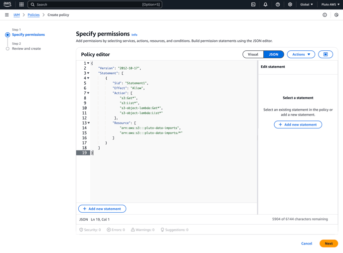Open the notifications bell
Image resolution: width=343 pixels, height=253 pixels.
coord(265,4)
